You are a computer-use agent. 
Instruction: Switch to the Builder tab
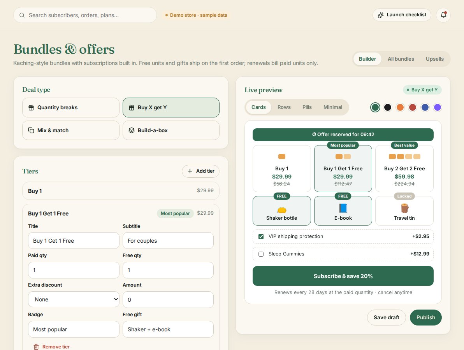click(367, 59)
